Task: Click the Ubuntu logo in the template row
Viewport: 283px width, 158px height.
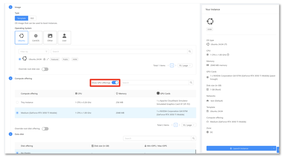Action: click(25, 58)
